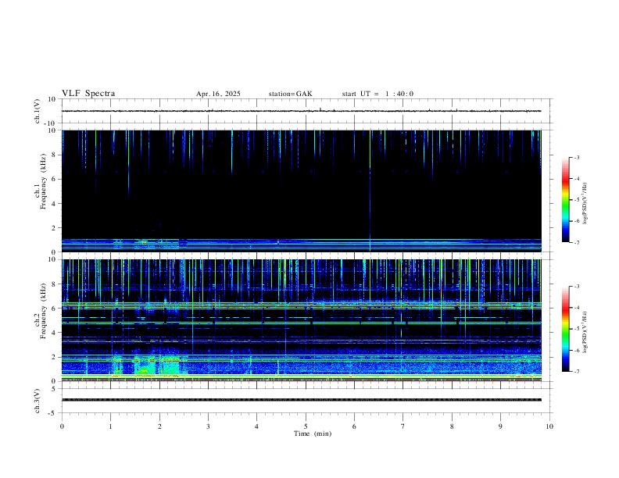Click the 'station=GAK' label
This screenshot has height=478, width=619.
point(290,94)
